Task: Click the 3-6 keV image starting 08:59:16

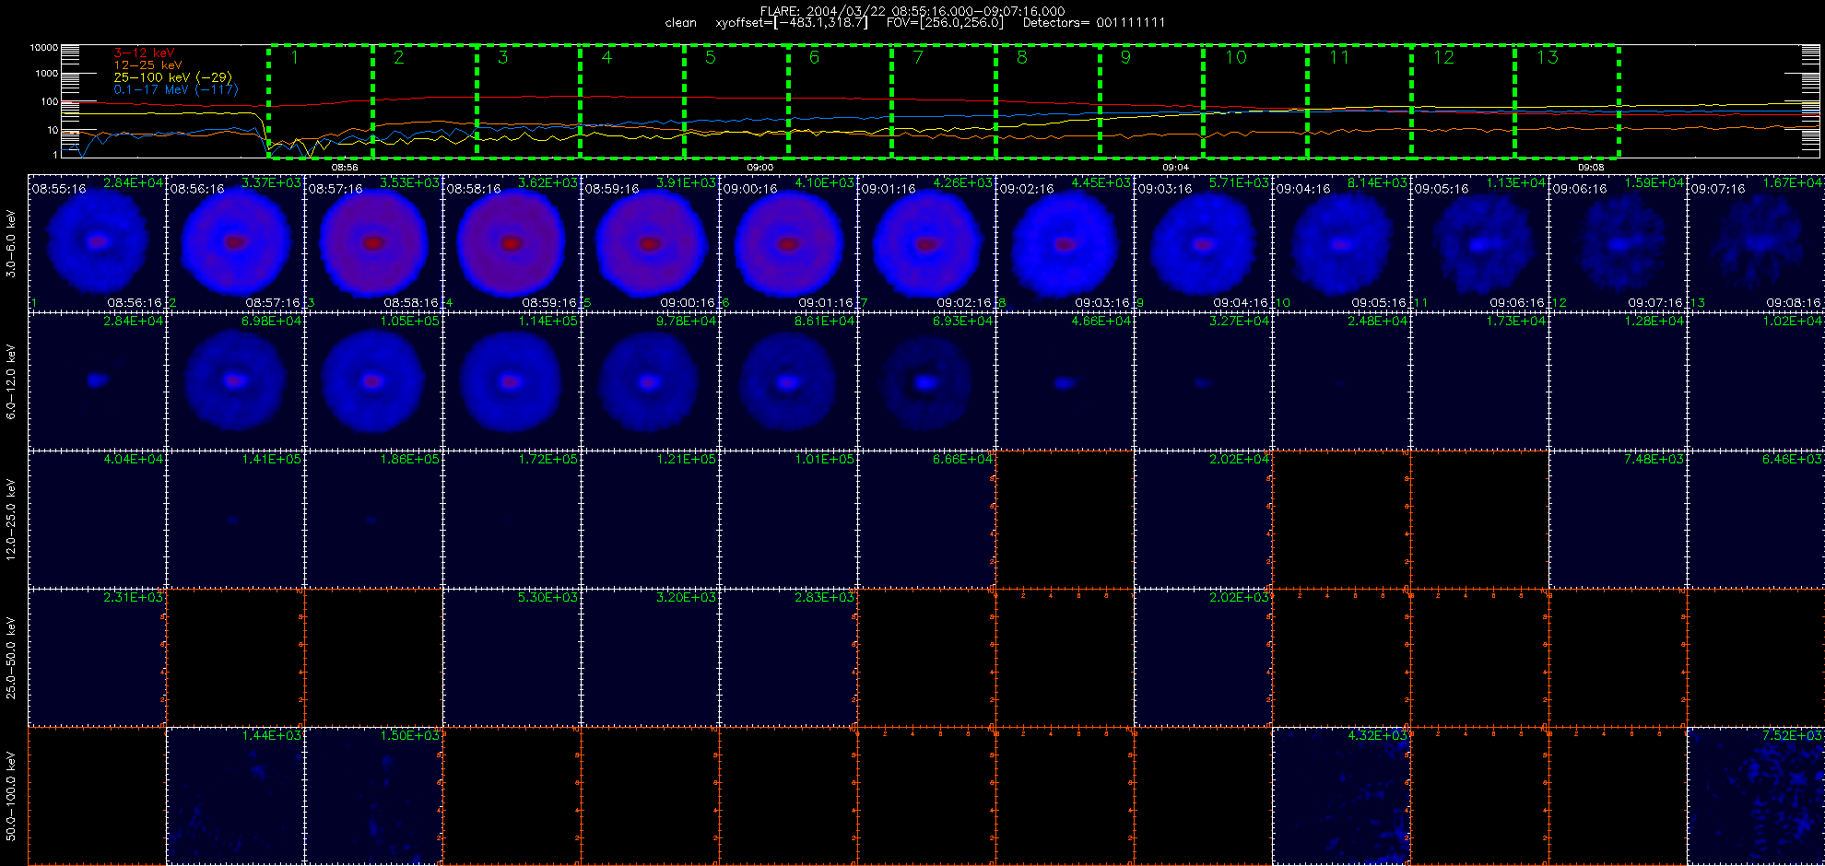Action: click(x=650, y=243)
